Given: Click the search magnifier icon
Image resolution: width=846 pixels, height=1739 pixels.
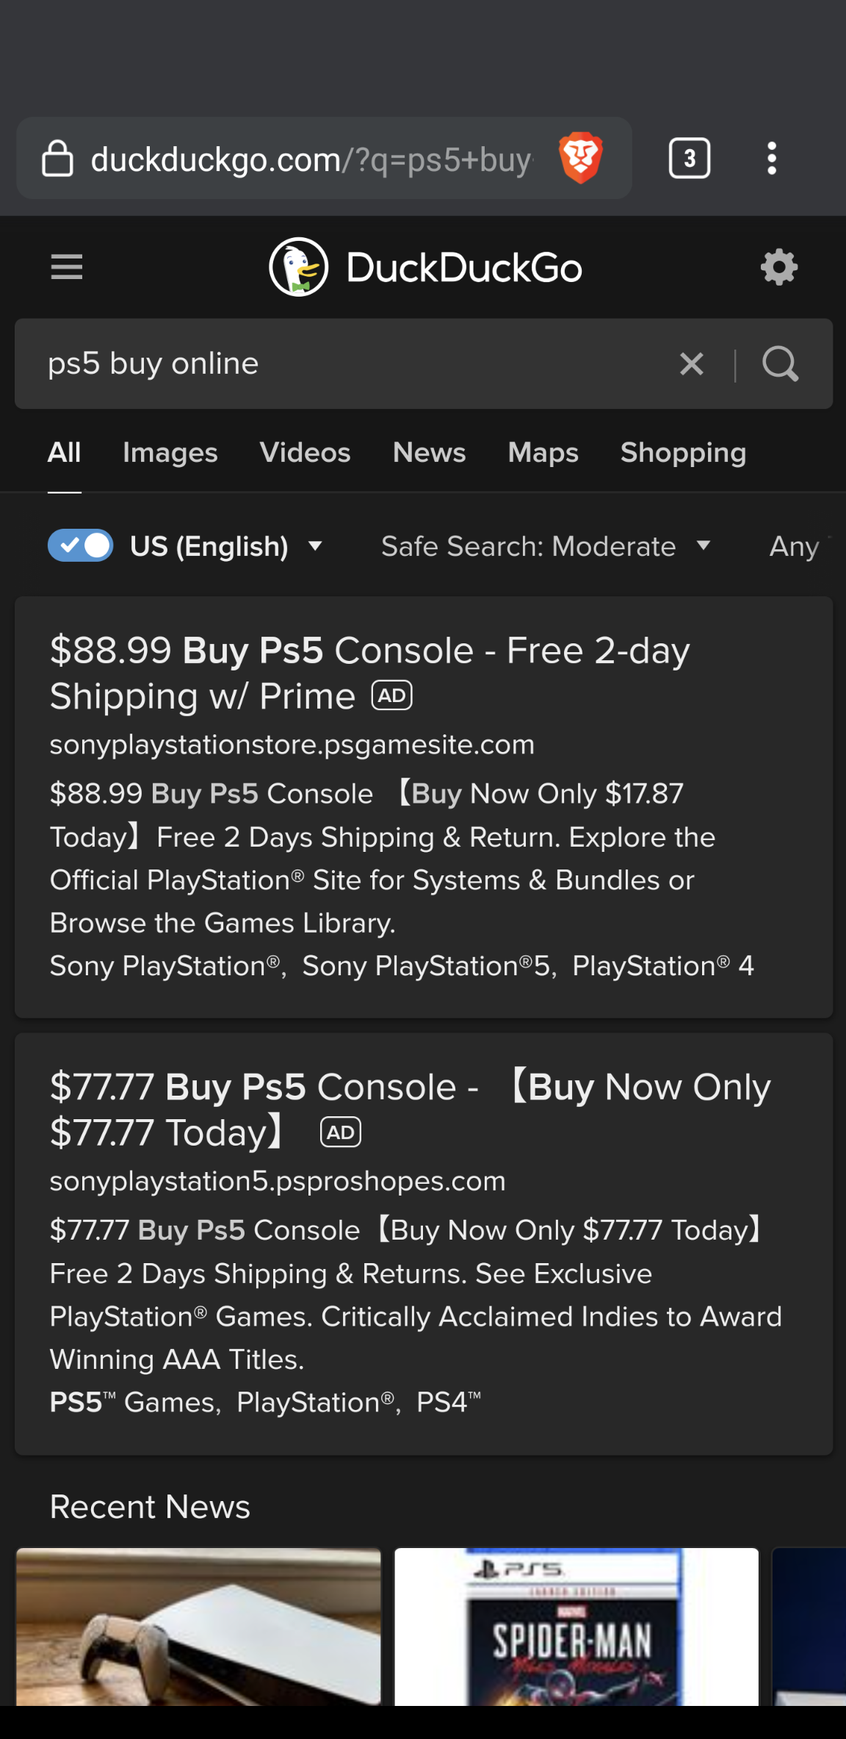Looking at the screenshot, I should (781, 364).
